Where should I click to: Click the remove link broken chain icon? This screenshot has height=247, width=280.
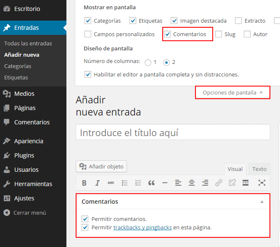pos(232,183)
